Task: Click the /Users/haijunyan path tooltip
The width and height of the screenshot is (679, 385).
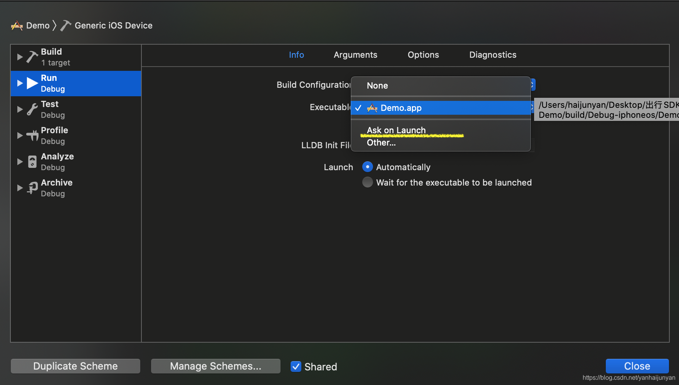Action: click(x=607, y=110)
